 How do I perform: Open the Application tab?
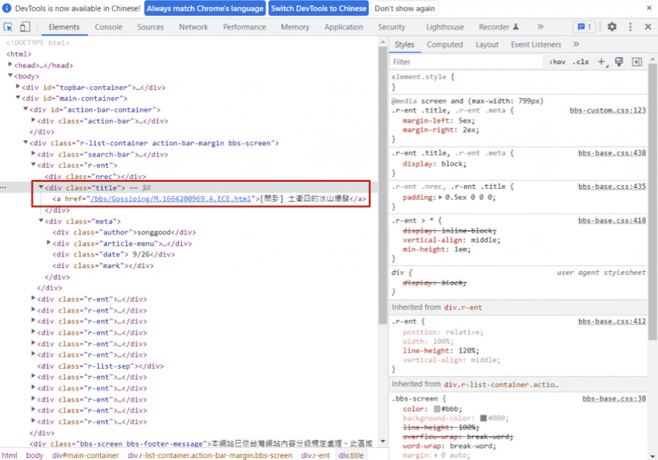[344, 27]
